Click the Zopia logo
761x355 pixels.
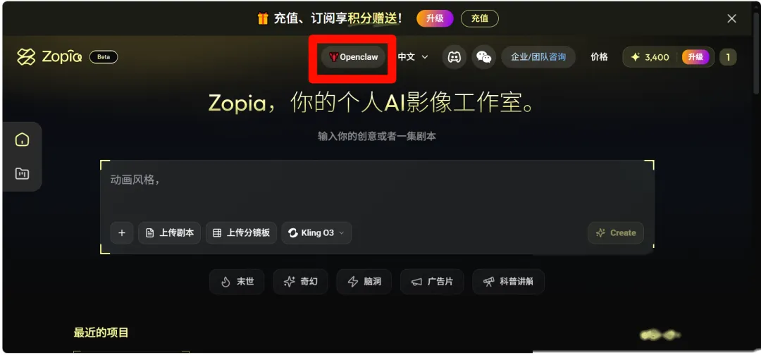coord(49,57)
